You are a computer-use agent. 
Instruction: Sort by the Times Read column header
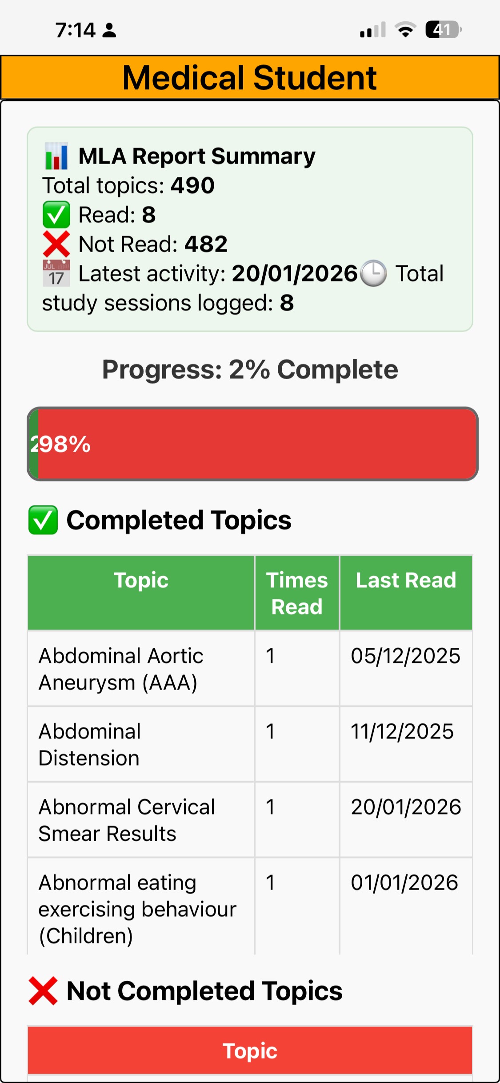(x=296, y=592)
